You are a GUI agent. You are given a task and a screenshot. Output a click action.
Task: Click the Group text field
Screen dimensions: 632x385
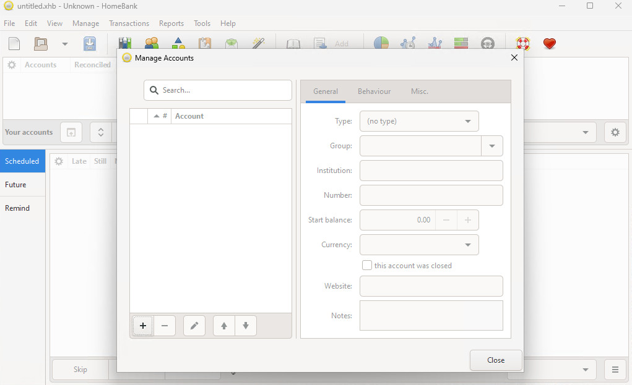click(420, 146)
